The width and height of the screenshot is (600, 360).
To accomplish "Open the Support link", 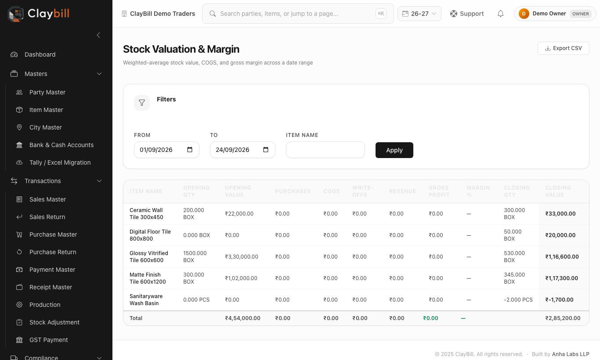I will [467, 14].
